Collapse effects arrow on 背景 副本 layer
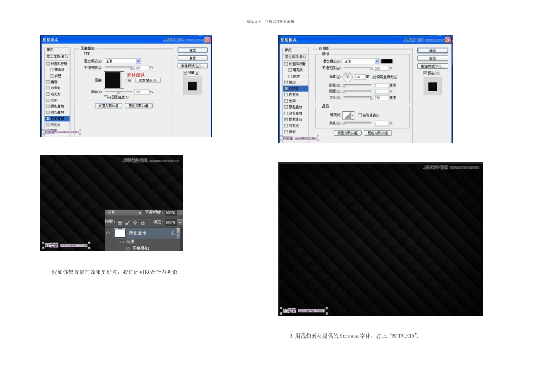The height and width of the screenshot is (383, 541). tap(178, 234)
